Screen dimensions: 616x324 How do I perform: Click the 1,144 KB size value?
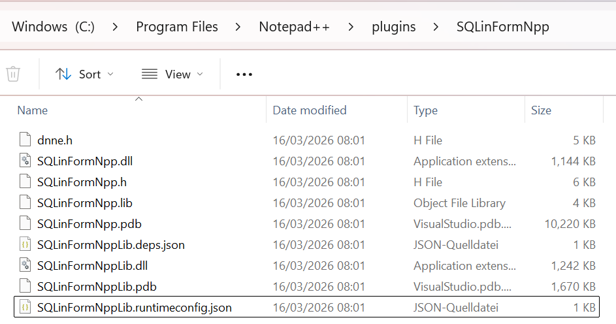tap(573, 161)
